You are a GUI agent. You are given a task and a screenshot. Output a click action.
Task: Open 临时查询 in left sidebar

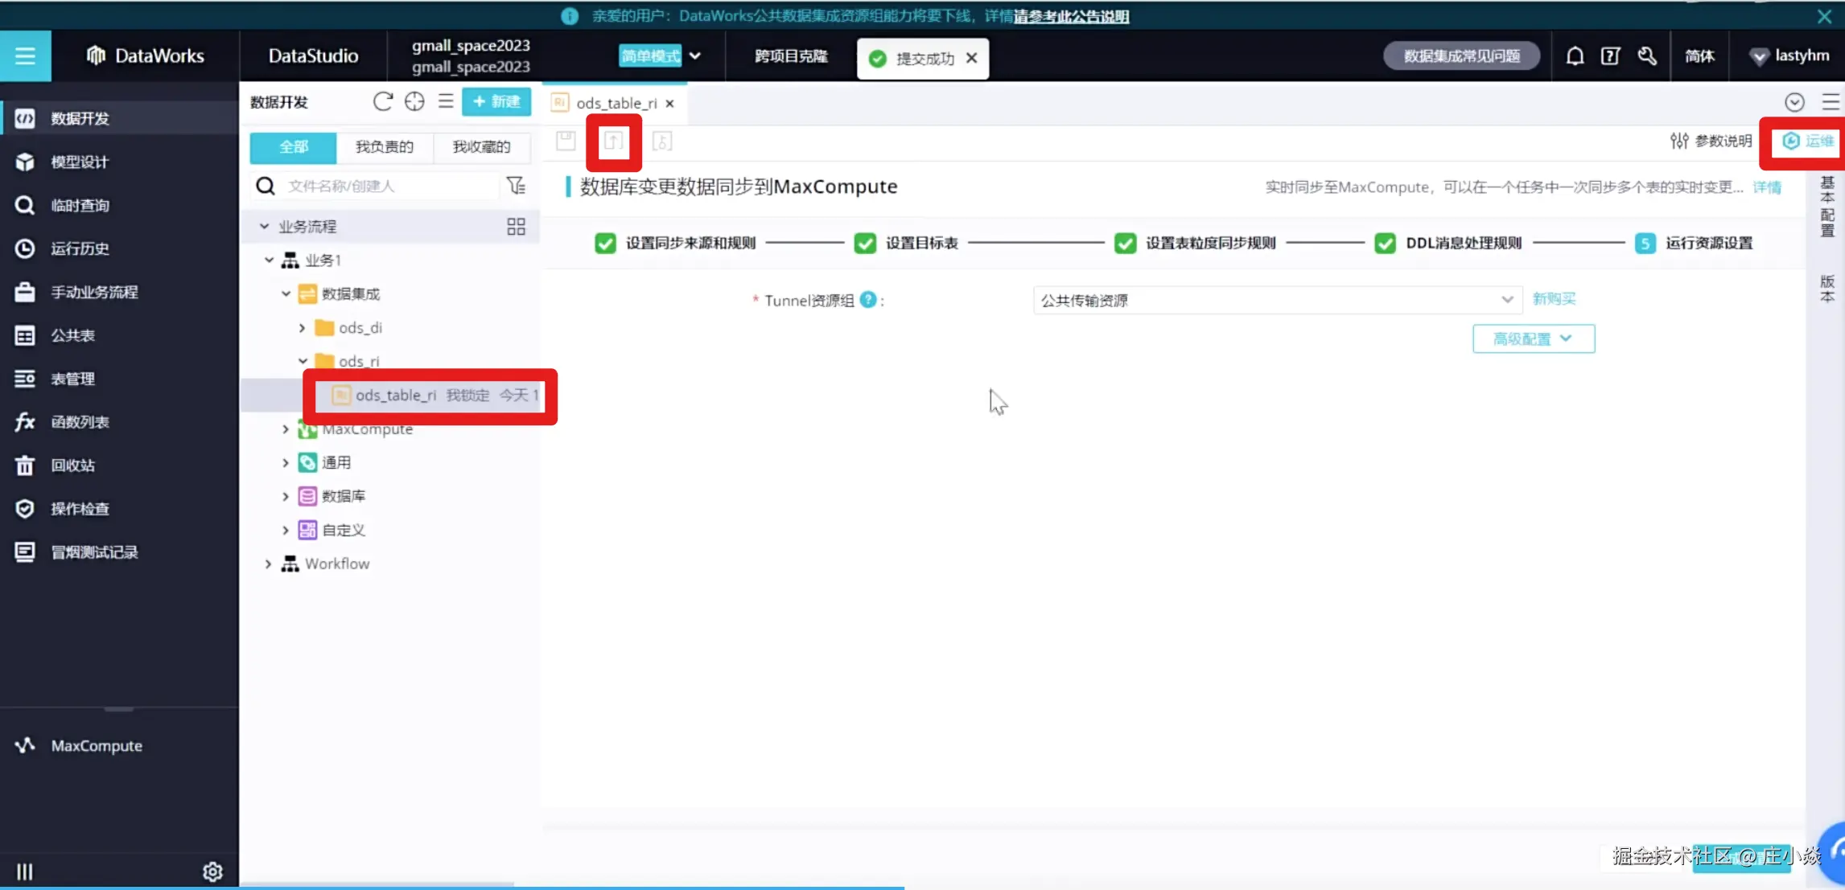pos(80,205)
